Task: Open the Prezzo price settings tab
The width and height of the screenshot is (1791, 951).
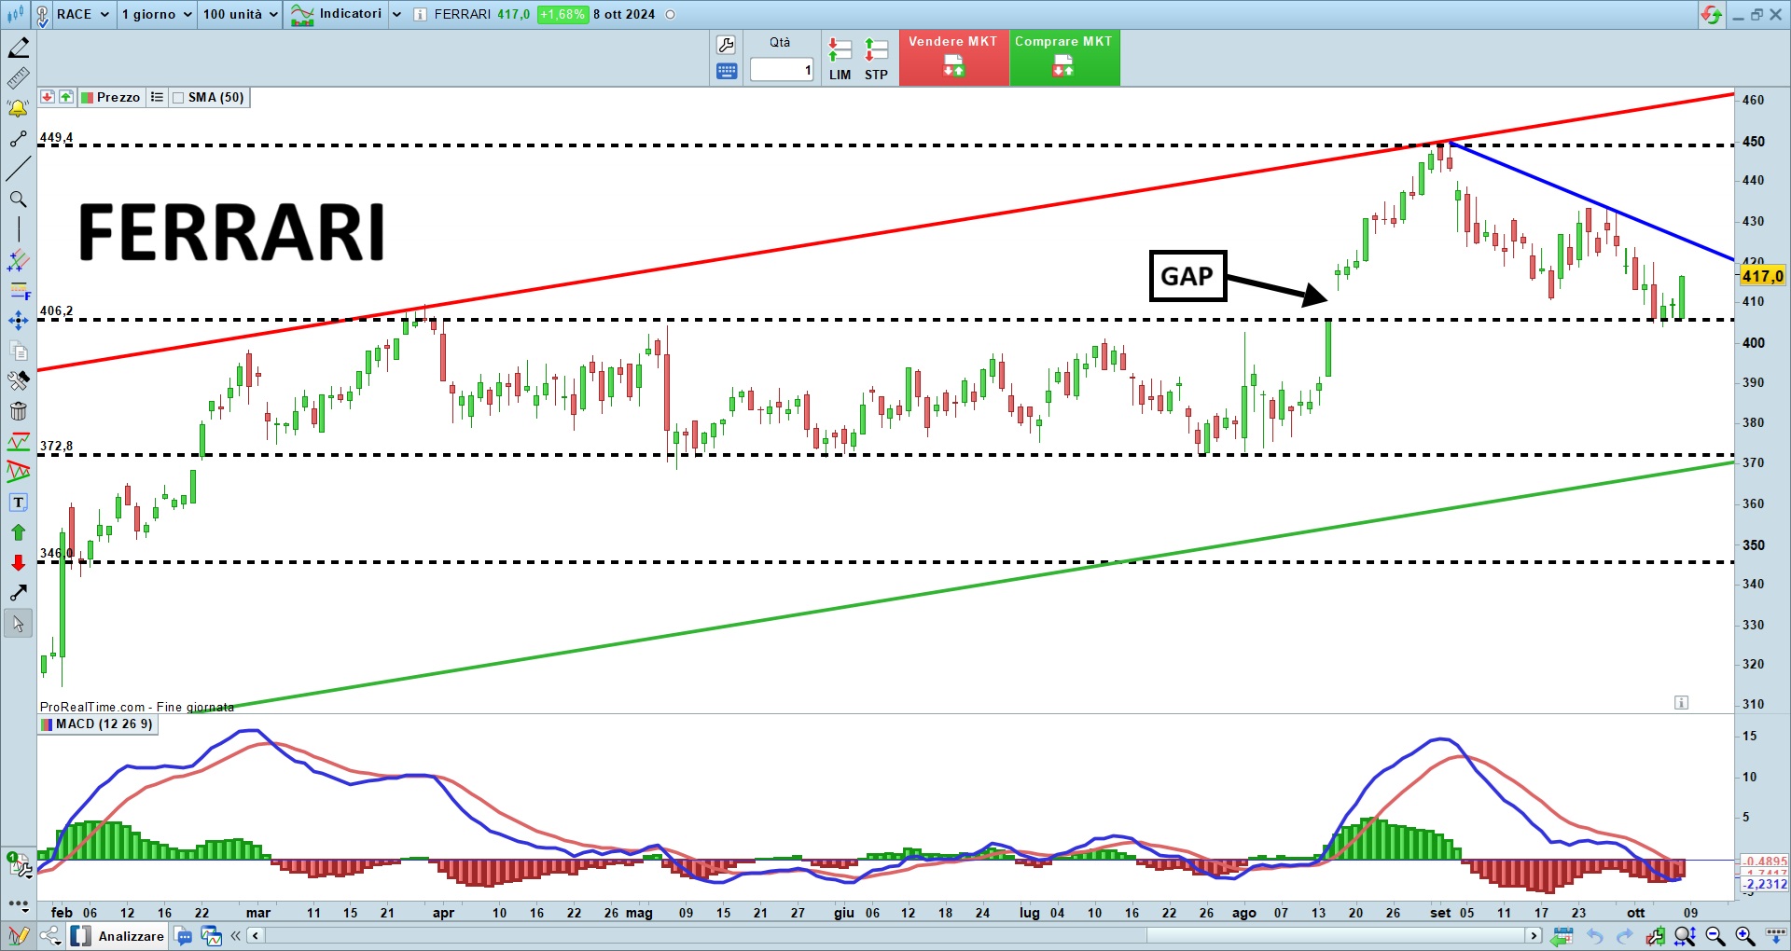Action: (x=110, y=97)
